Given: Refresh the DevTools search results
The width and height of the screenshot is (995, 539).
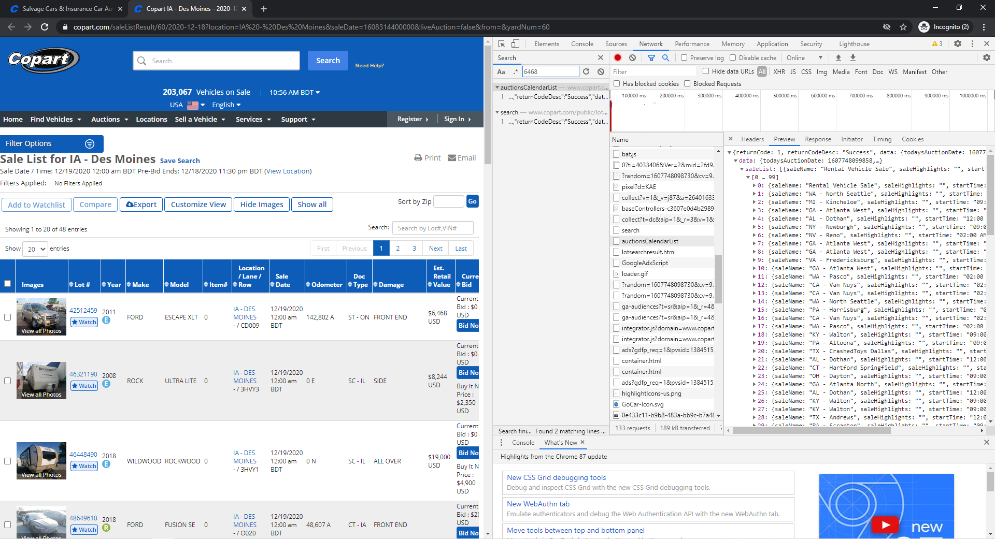Looking at the screenshot, I should (x=586, y=72).
